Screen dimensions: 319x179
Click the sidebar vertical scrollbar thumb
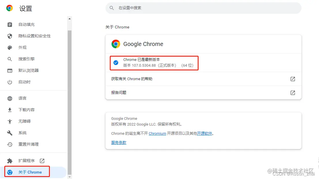point(69,102)
